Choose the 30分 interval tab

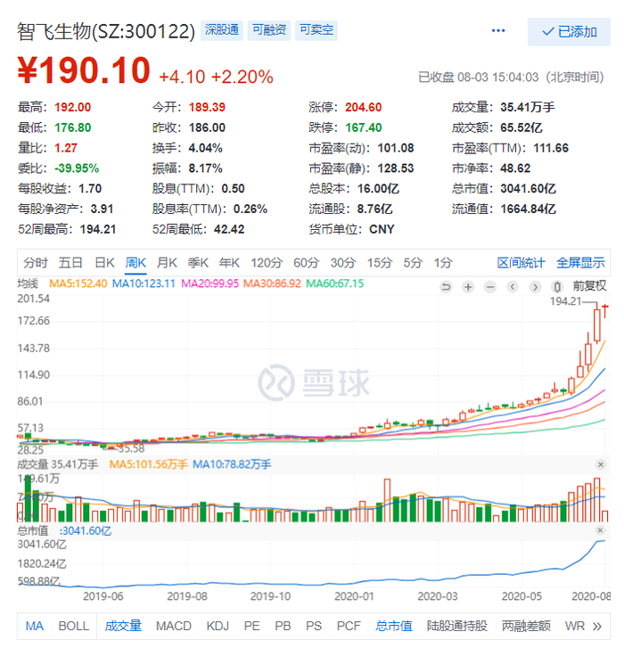pos(343,262)
